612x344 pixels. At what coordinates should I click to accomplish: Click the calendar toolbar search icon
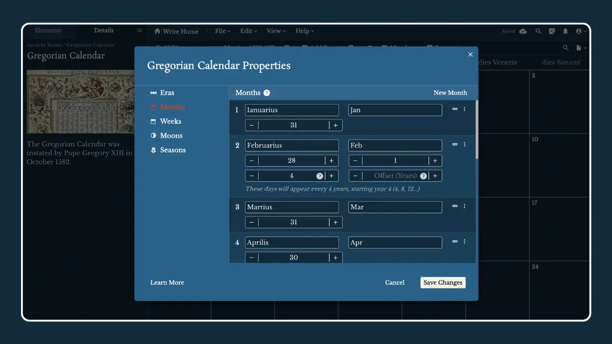coord(566,48)
